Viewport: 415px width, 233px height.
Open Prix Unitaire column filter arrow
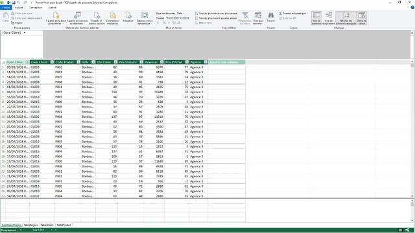click(x=141, y=62)
